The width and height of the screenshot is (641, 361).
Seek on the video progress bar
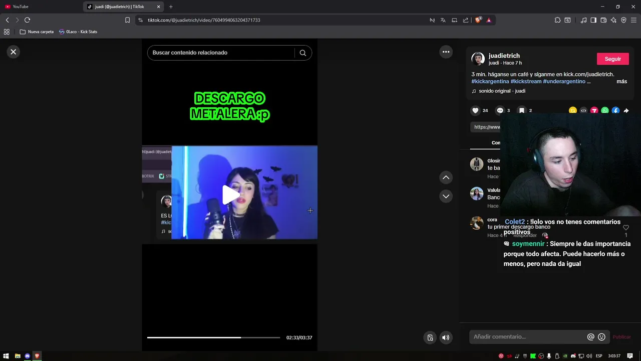[213, 337]
